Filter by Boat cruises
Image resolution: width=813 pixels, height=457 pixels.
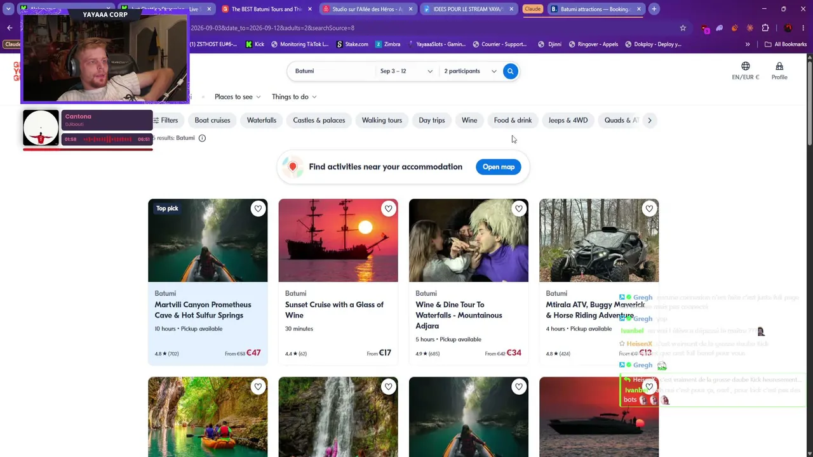[212, 120]
